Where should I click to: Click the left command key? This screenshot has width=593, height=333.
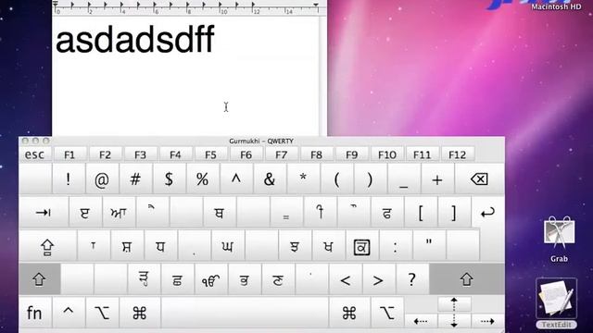(x=140, y=313)
